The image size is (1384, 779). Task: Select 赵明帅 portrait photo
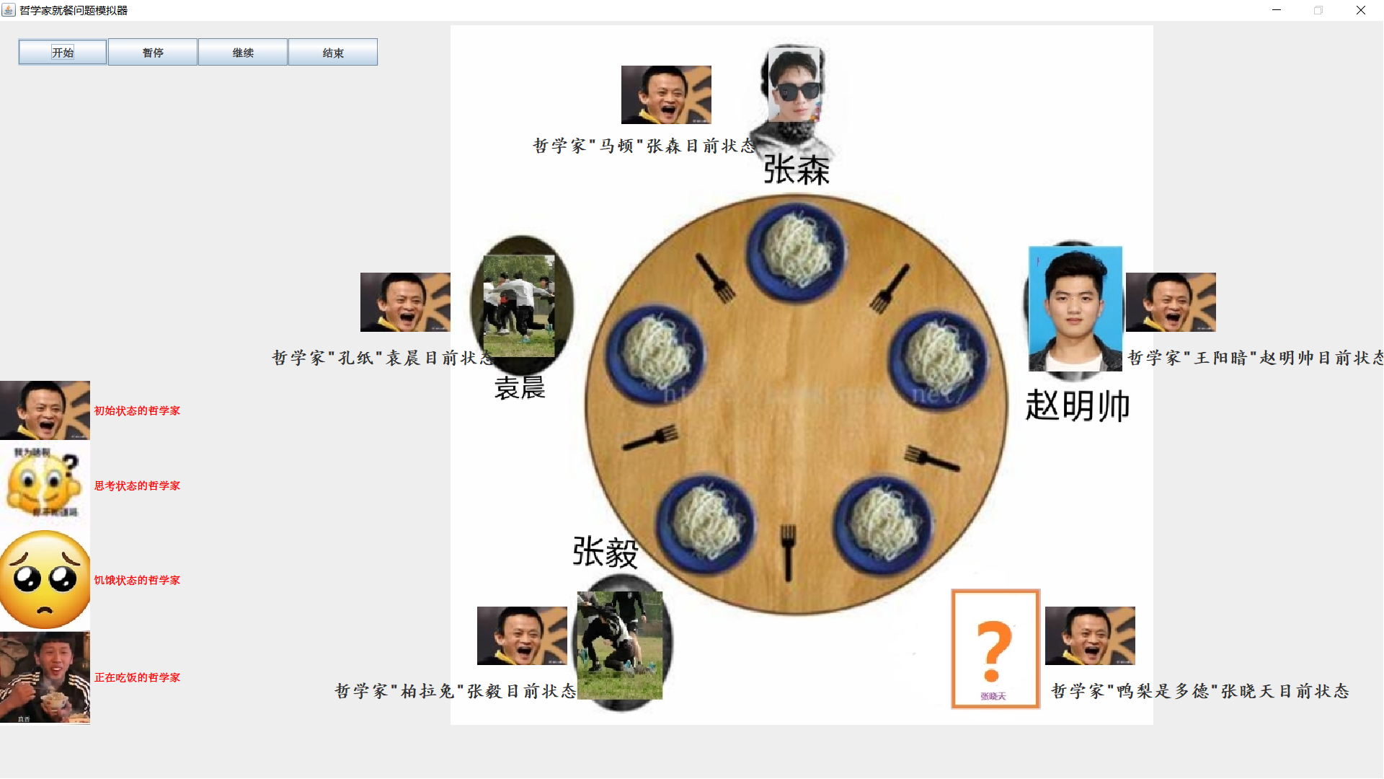(x=1075, y=309)
